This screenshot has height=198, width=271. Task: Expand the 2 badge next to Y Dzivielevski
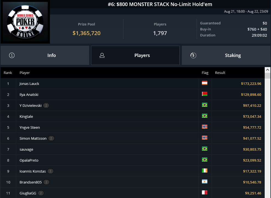pyautogui.click(x=46, y=105)
